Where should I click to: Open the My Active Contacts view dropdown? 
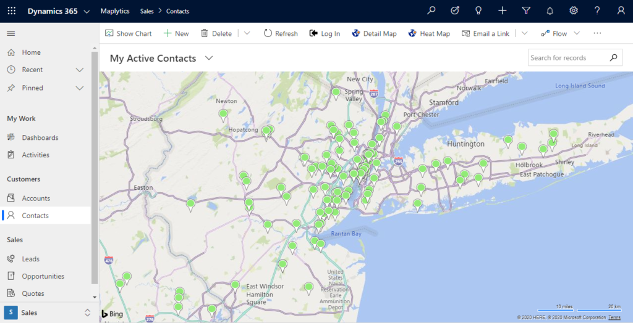click(209, 58)
